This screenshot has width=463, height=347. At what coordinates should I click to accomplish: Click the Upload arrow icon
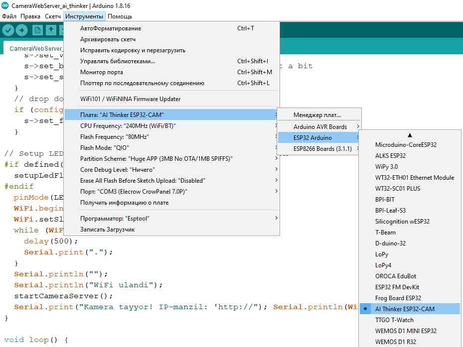[x=22, y=30]
